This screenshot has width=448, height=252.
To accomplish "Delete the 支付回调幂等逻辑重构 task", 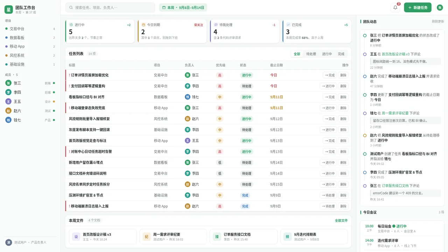I will click(343, 86).
